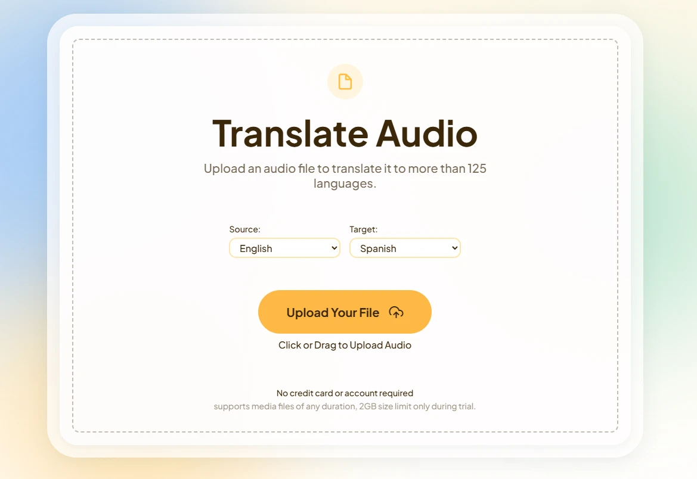
Task: Click the 125 languages description text
Action: click(x=345, y=175)
